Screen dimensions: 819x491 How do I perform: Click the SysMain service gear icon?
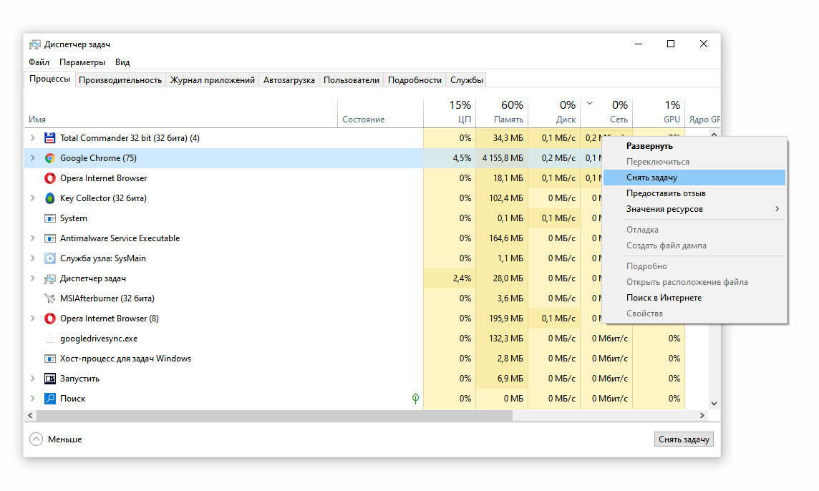click(49, 258)
